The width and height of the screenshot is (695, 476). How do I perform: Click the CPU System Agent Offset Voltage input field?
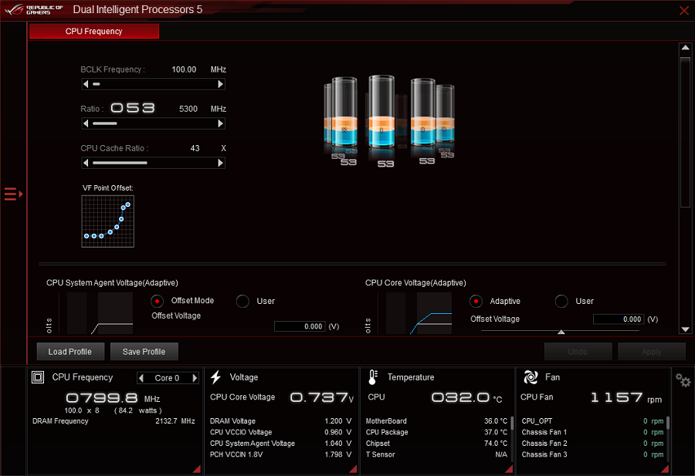click(x=300, y=326)
